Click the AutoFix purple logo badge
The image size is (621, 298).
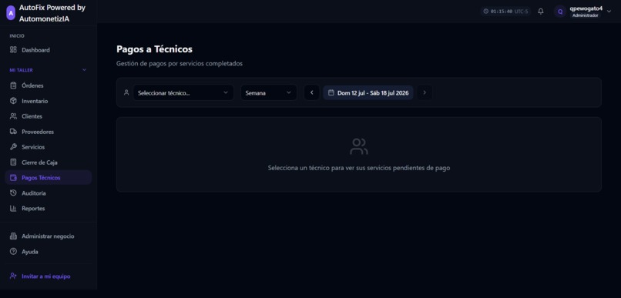point(11,13)
